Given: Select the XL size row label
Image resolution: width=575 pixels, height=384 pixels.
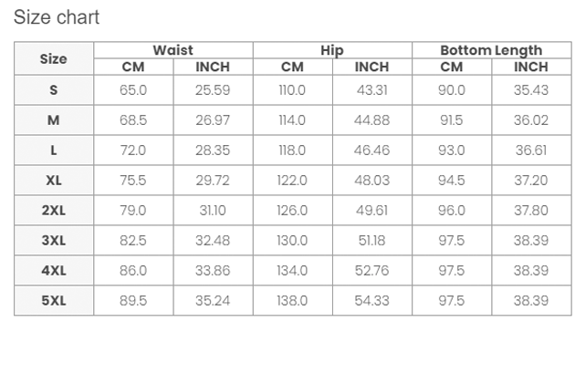Looking at the screenshot, I should coord(54,180).
